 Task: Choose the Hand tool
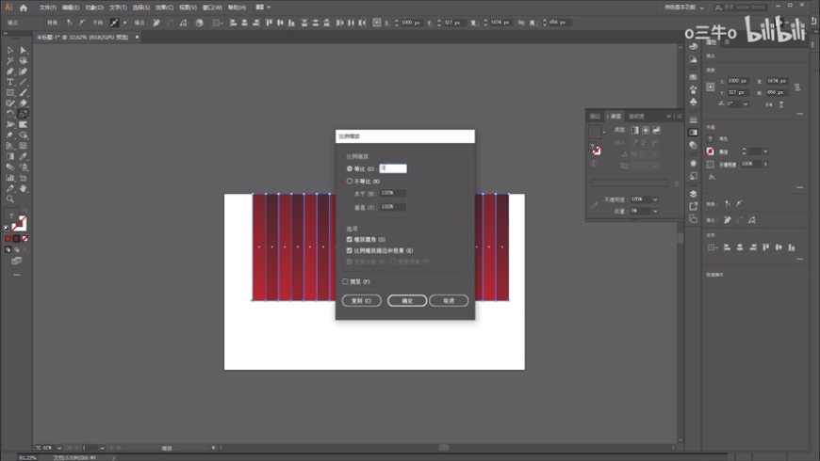point(24,188)
